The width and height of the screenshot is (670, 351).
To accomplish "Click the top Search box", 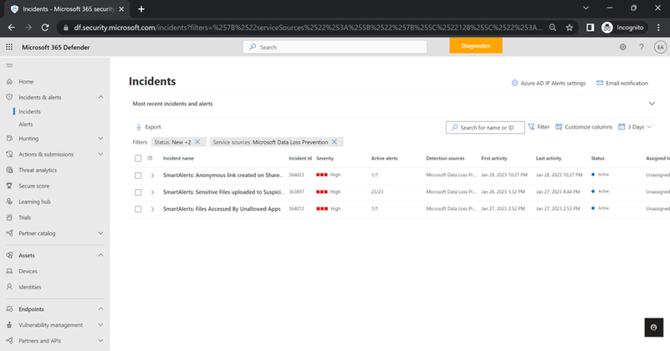I will click(335, 47).
